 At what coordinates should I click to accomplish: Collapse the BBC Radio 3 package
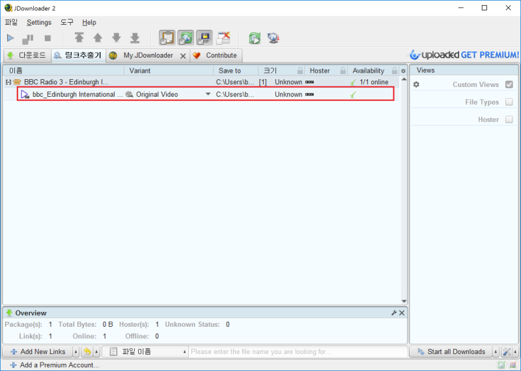8,83
